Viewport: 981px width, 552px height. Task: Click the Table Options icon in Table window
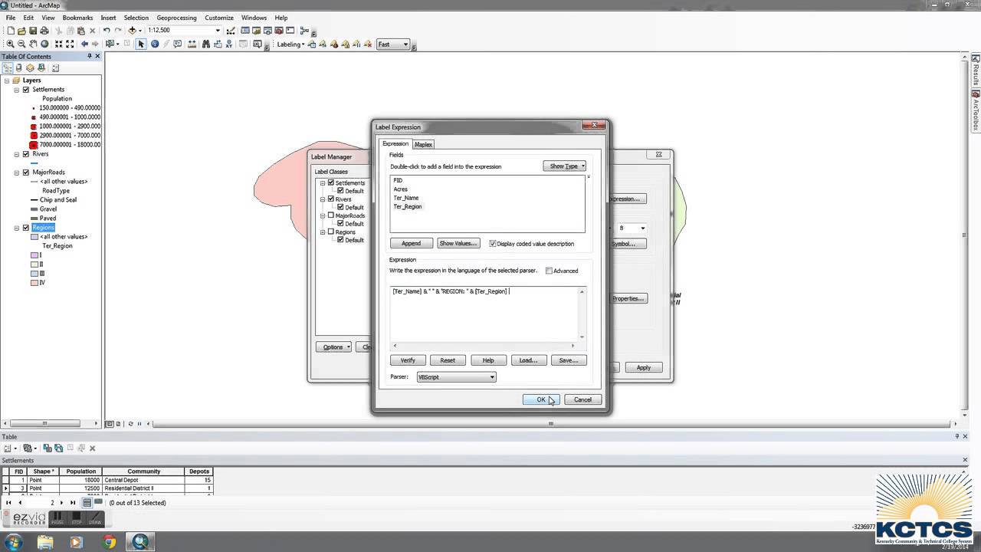[8, 448]
